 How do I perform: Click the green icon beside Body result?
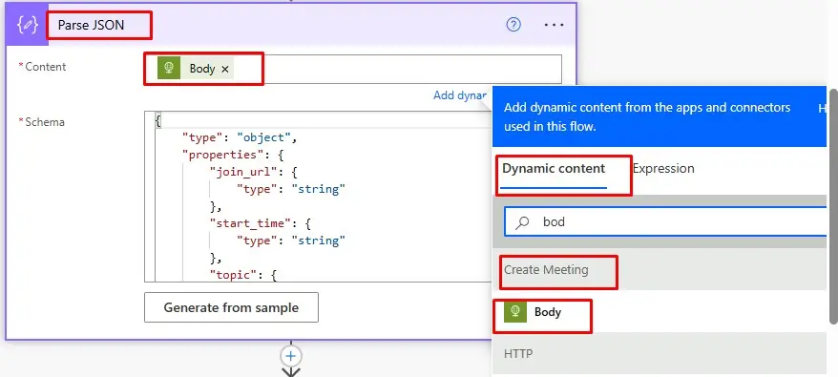(x=515, y=312)
